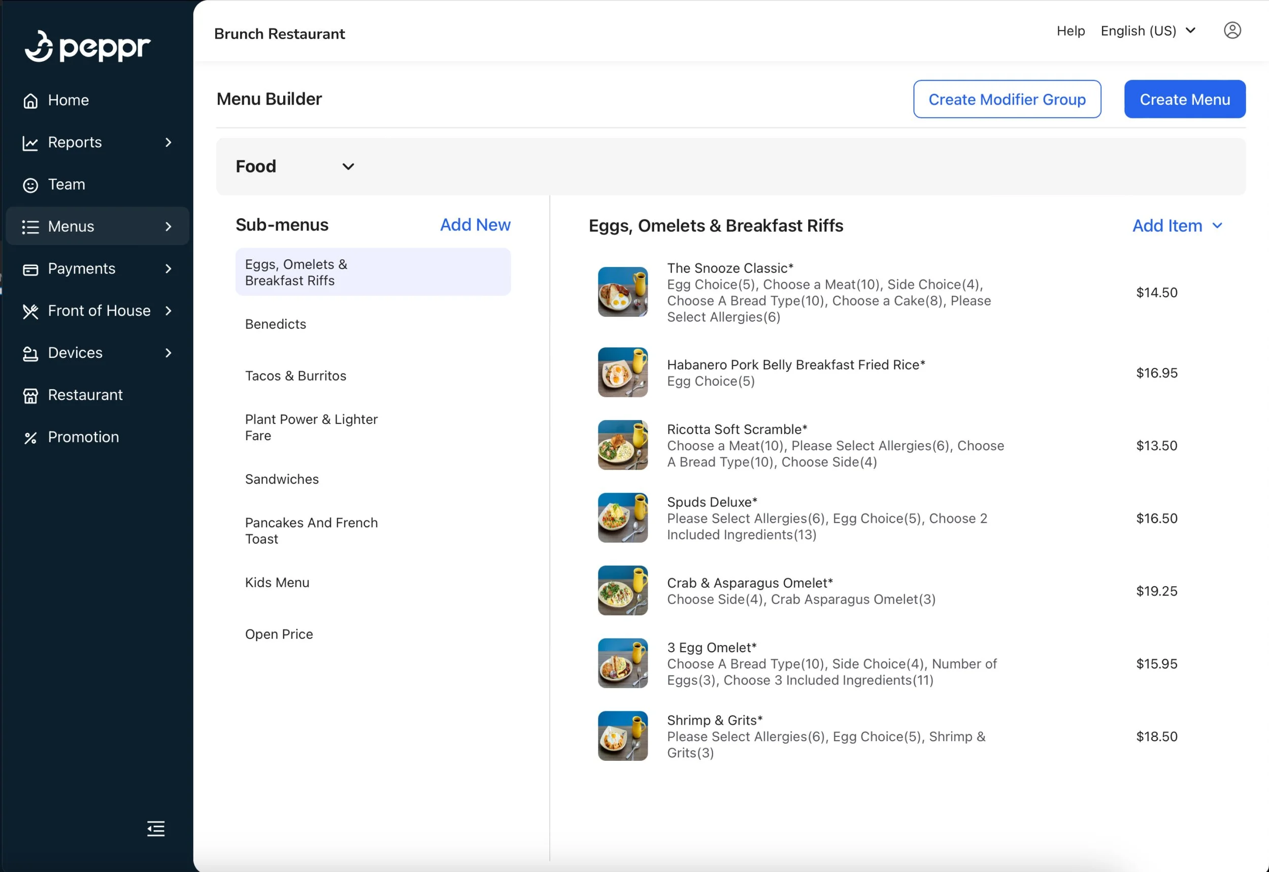
Task: Click the Home house icon
Action: point(30,101)
